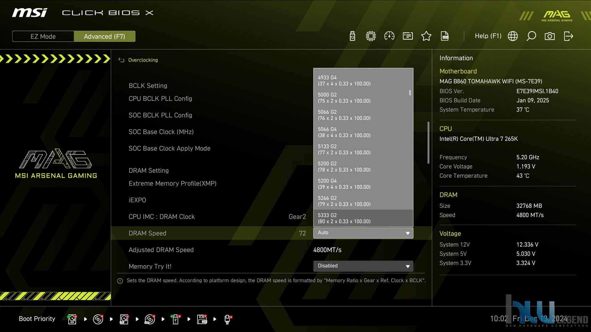The image size is (591, 332).
Task: Open Help (F1)
Action: (x=488, y=36)
